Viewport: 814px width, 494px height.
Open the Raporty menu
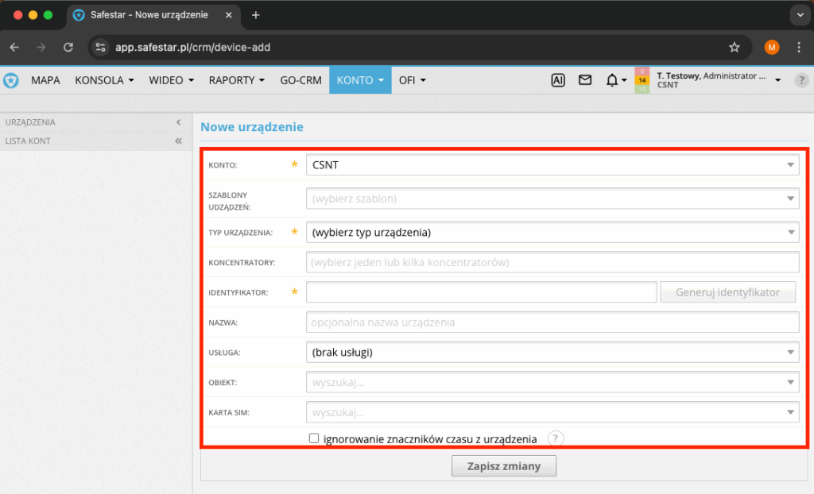pyautogui.click(x=237, y=80)
